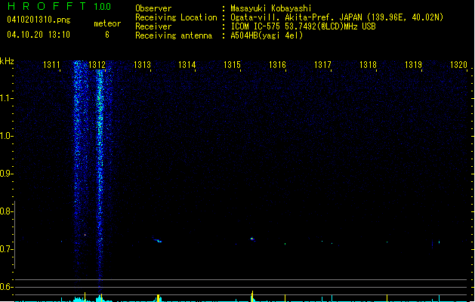Screen dimensions: 475x302
Task: Click the 1.0 kHz frequency axis label
Action: point(6,136)
